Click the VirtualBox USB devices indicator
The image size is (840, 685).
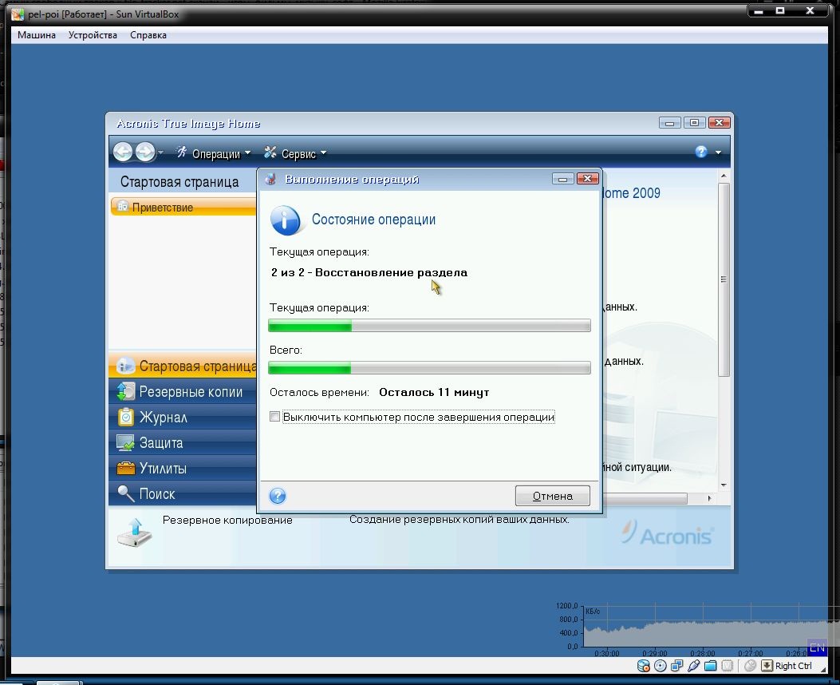(x=694, y=666)
